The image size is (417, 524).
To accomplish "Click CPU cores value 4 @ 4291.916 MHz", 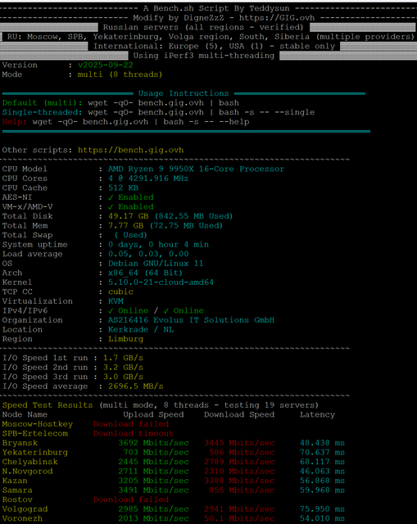I will tap(148, 178).
